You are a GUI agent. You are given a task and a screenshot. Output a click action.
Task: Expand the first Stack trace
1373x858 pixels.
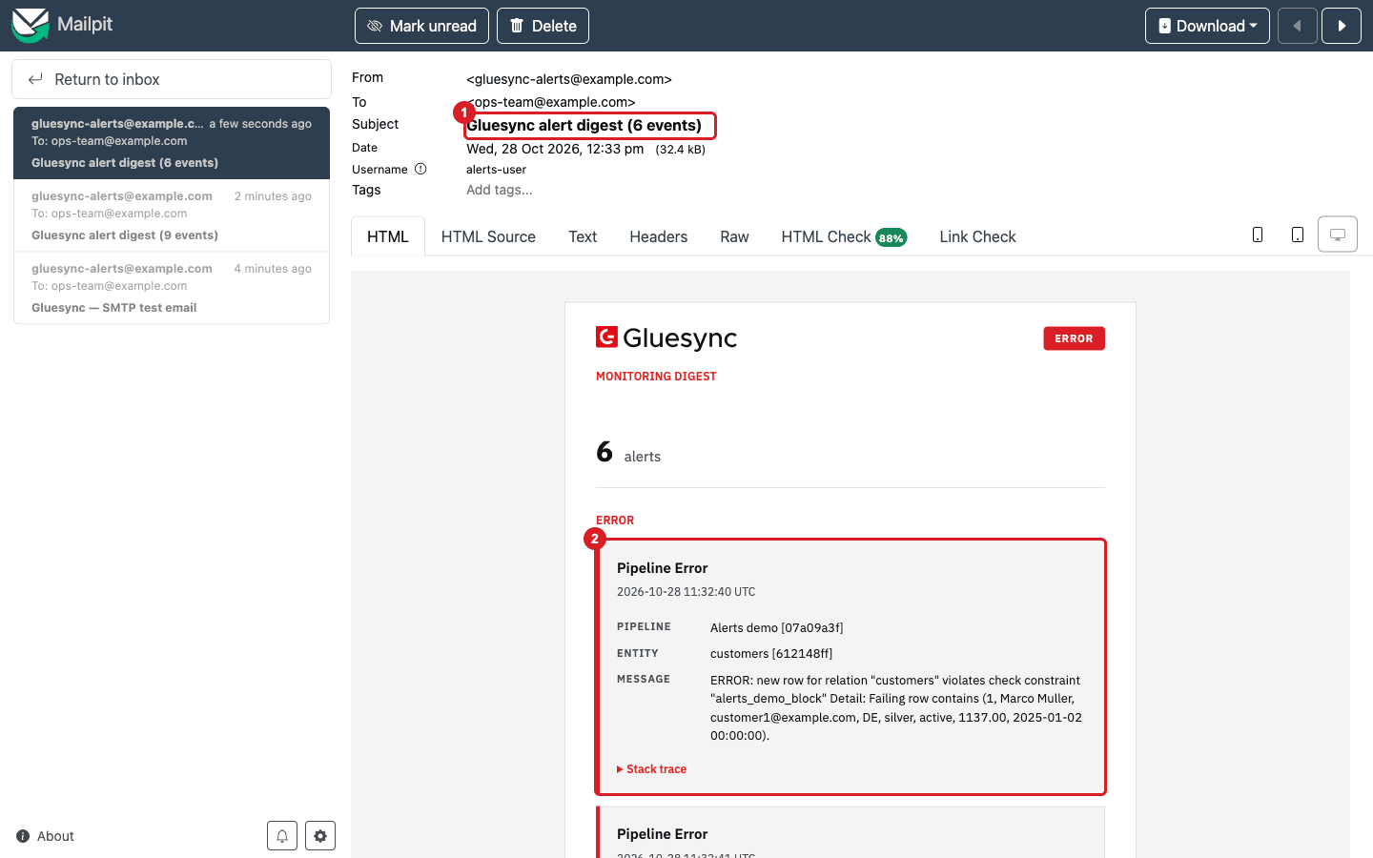pos(652,769)
